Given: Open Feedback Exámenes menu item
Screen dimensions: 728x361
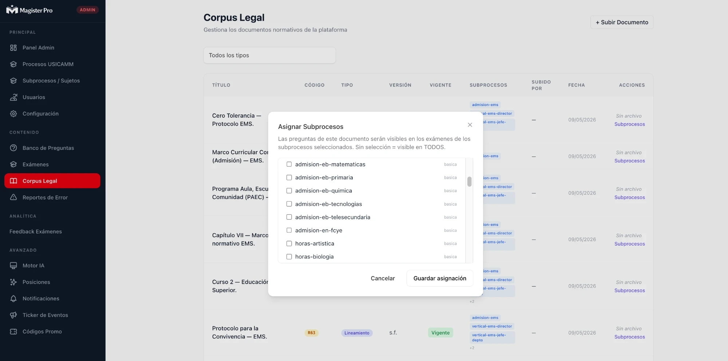Looking at the screenshot, I should pos(36,232).
